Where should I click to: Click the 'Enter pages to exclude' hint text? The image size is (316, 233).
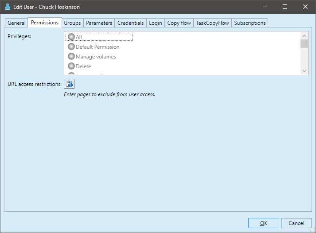(x=109, y=94)
